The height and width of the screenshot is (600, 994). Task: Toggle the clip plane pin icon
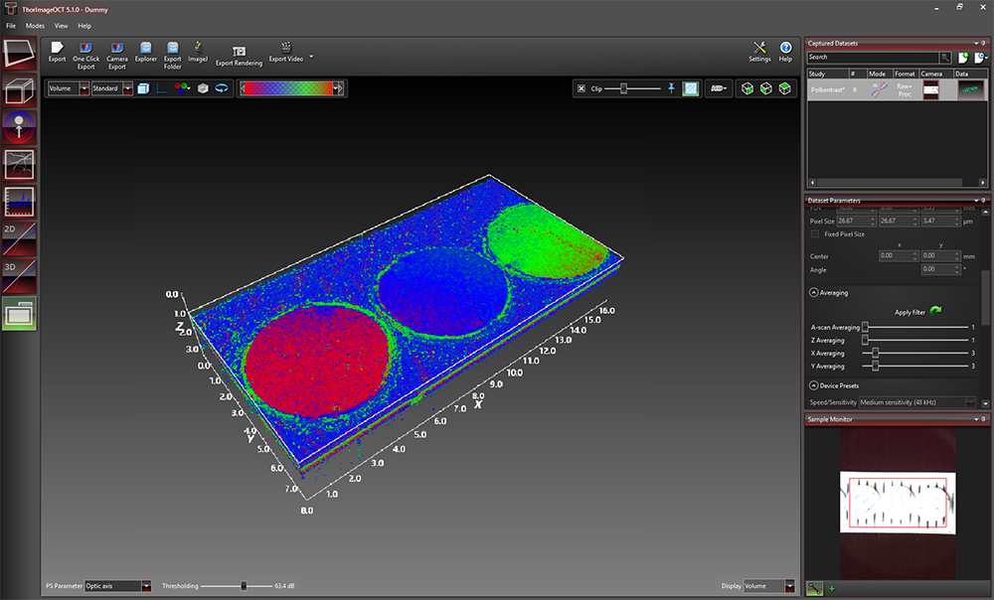(672, 88)
